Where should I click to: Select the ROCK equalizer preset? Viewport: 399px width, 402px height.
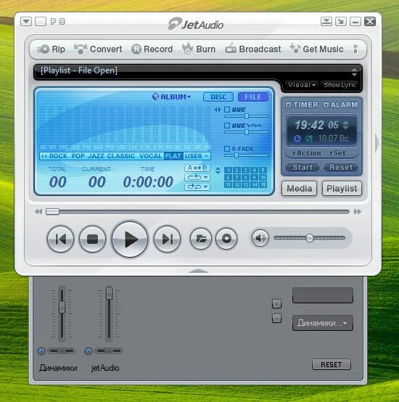click(x=58, y=156)
